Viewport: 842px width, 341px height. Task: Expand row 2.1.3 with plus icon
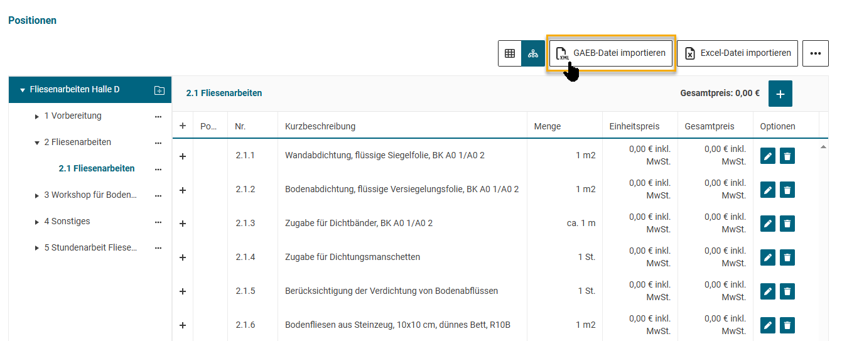(183, 224)
